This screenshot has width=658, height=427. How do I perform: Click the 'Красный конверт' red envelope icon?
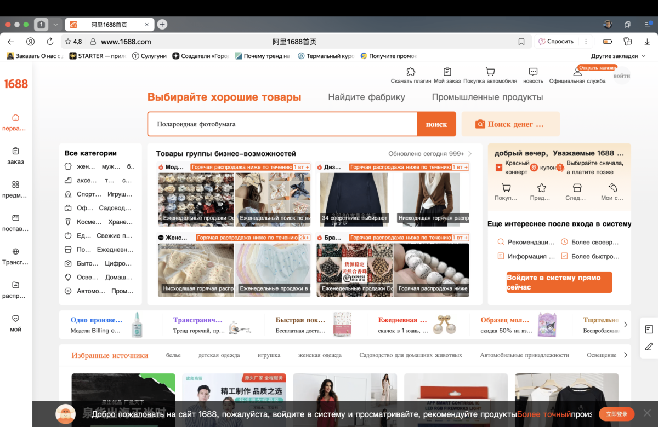click(498, 168)
